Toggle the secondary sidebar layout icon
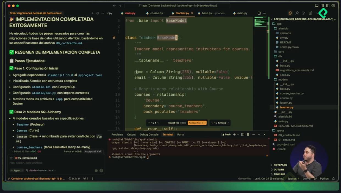This screenshot has height=193, width=341. click(328, 5)
